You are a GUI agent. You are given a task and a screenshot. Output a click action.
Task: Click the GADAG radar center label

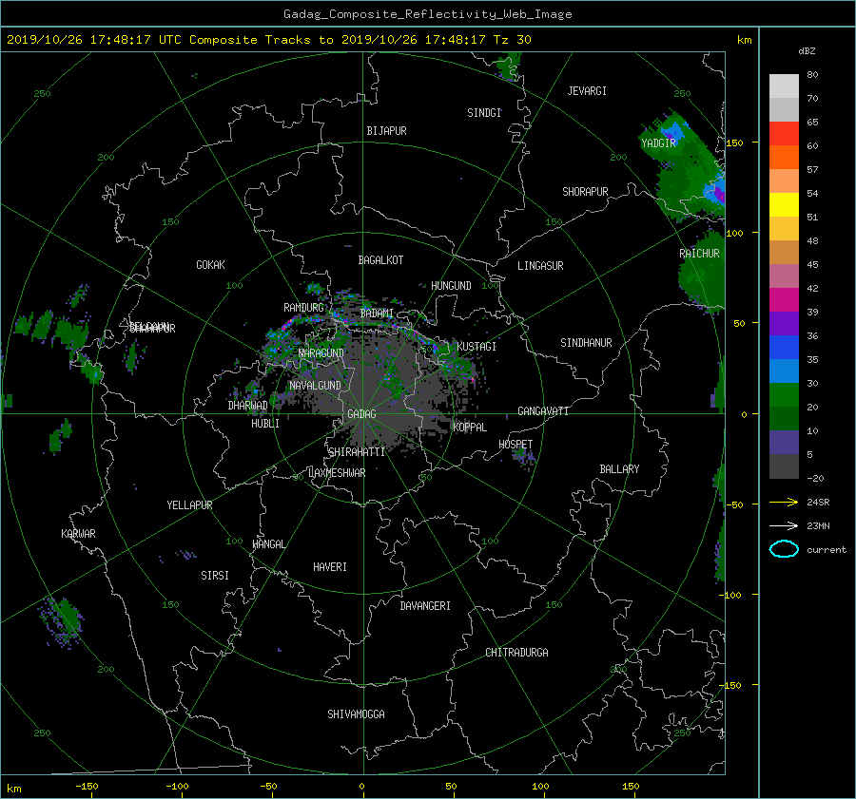click(x=361, y=414)
